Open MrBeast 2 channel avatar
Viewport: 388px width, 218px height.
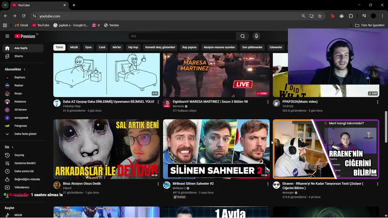coord(167,185)
